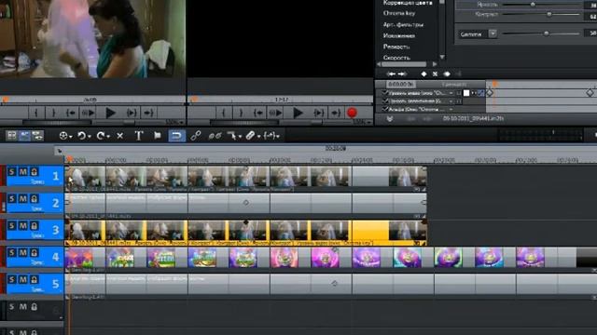Click the insert mode brackets tool
This screenshot has height=335, width=597.
coord(270,136)
